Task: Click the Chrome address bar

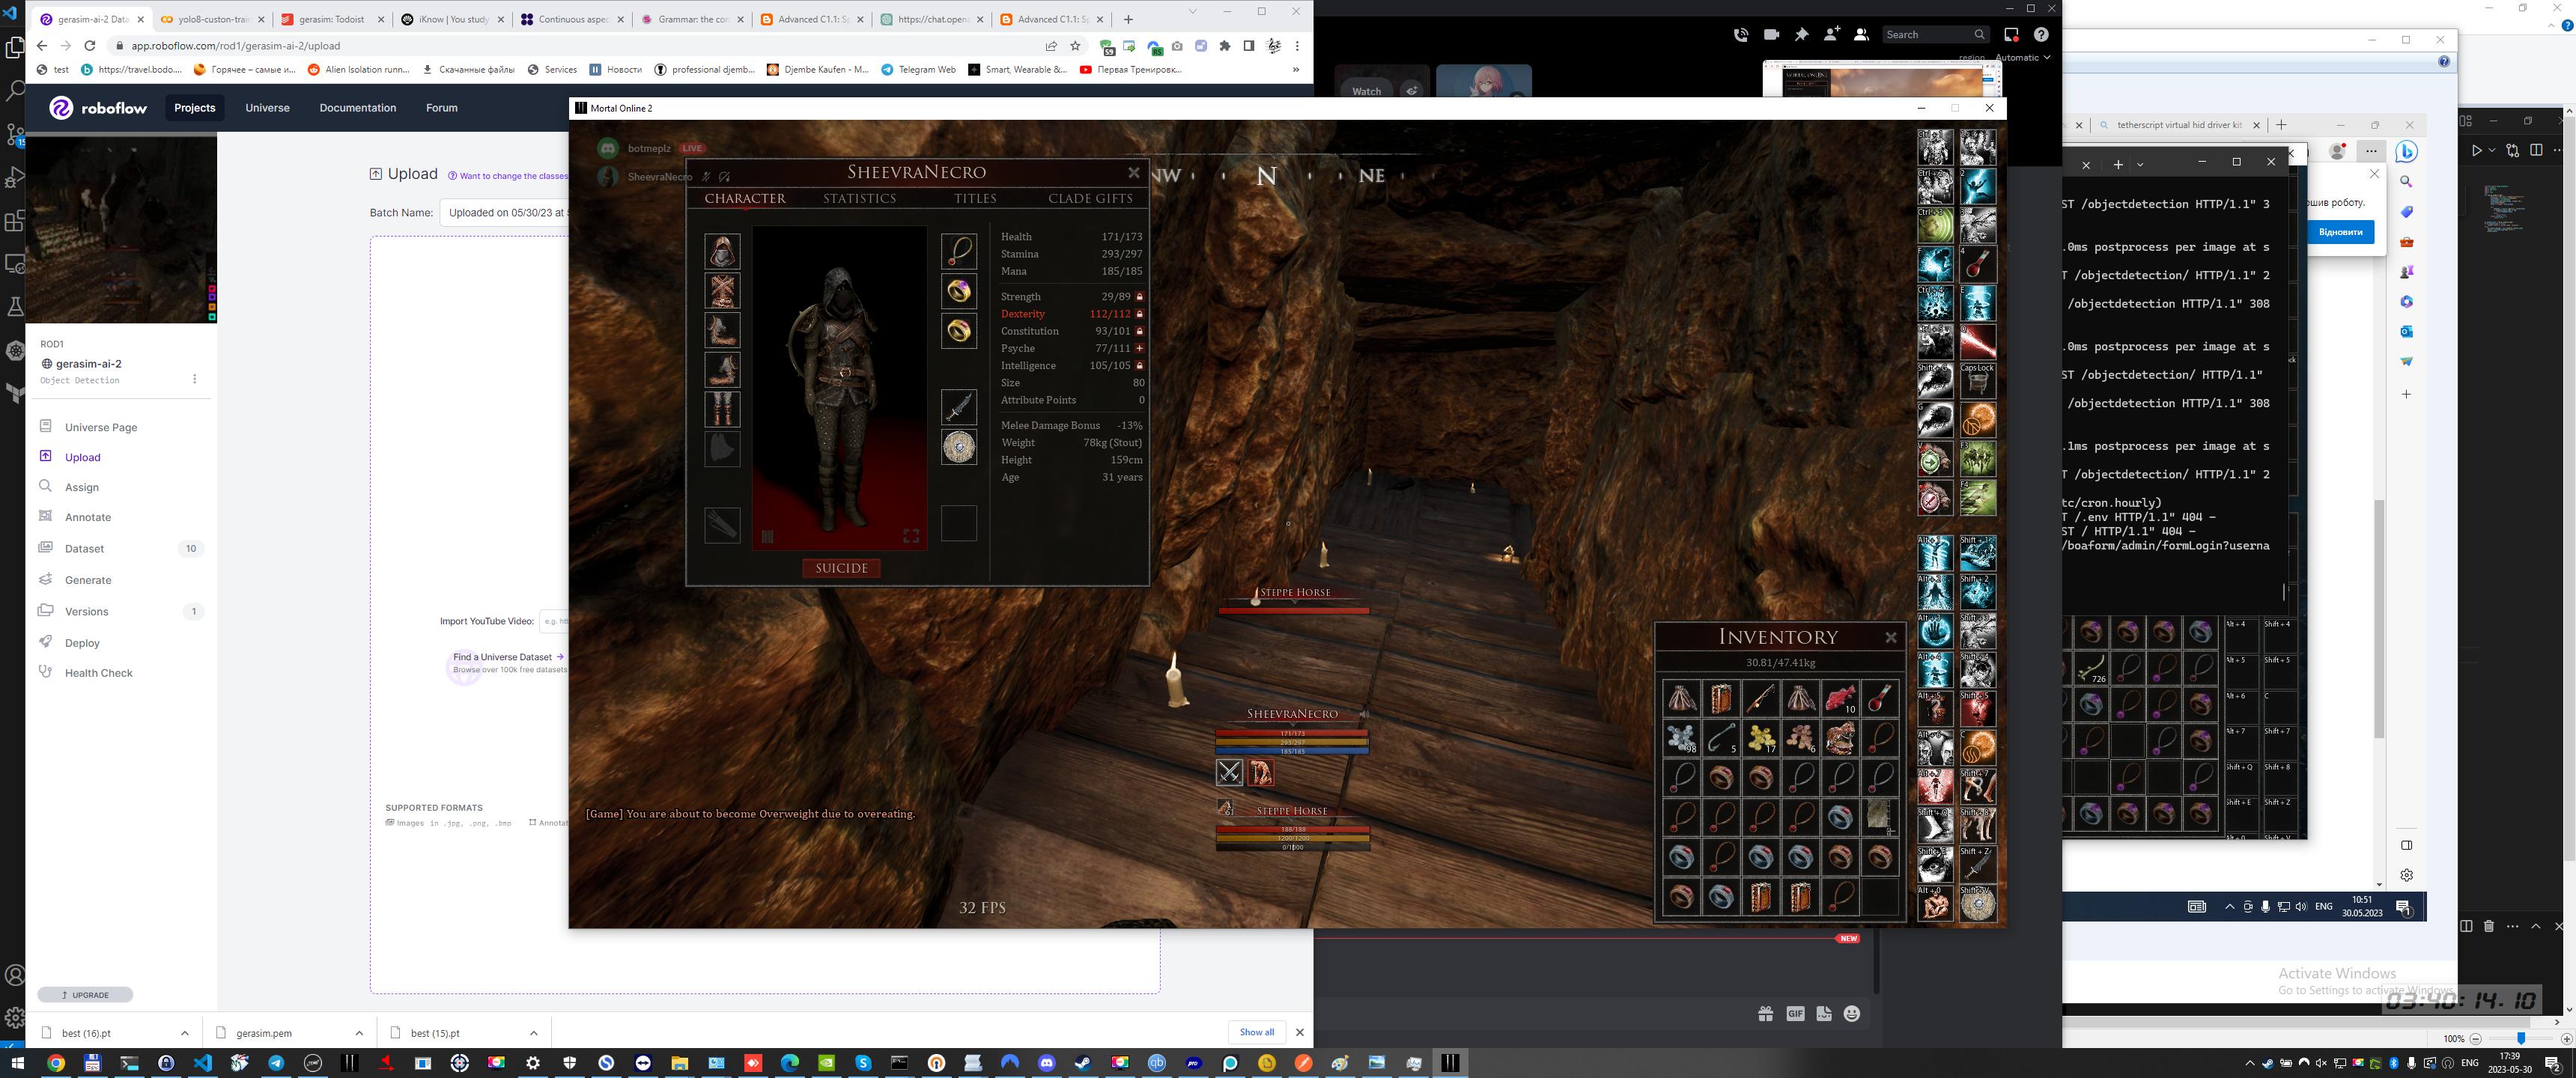Action: (x=580, y=46)
